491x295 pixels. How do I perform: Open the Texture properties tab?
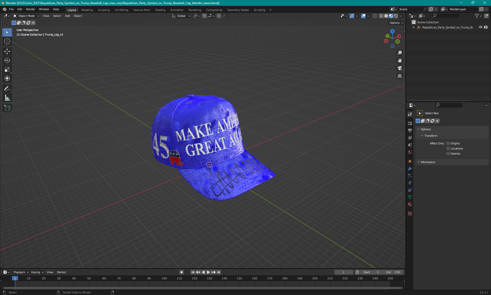tap(410, 214)
